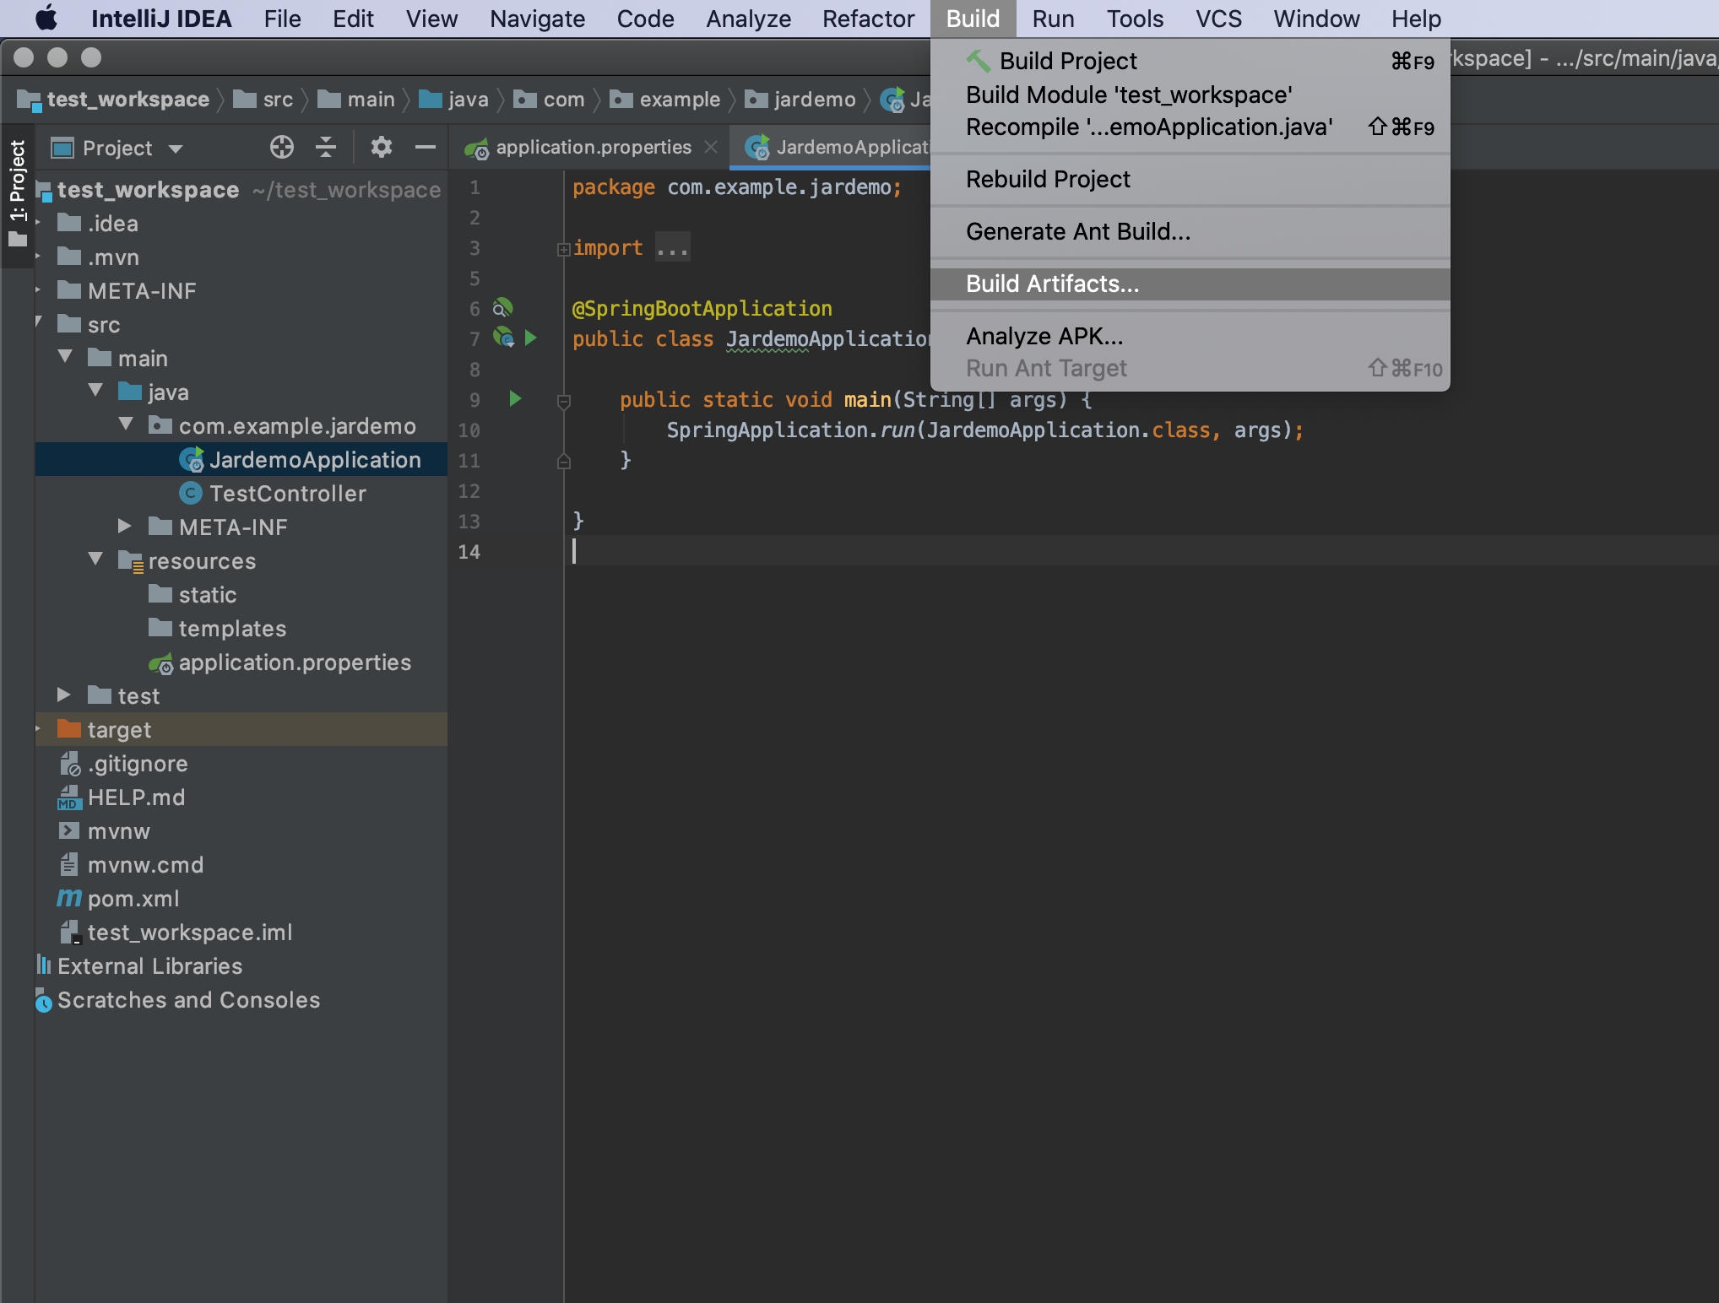Screen dimensions: 1719x1303
Task: Choose Build Module 'test_workspace'
Action: [x=1190, y=95]
